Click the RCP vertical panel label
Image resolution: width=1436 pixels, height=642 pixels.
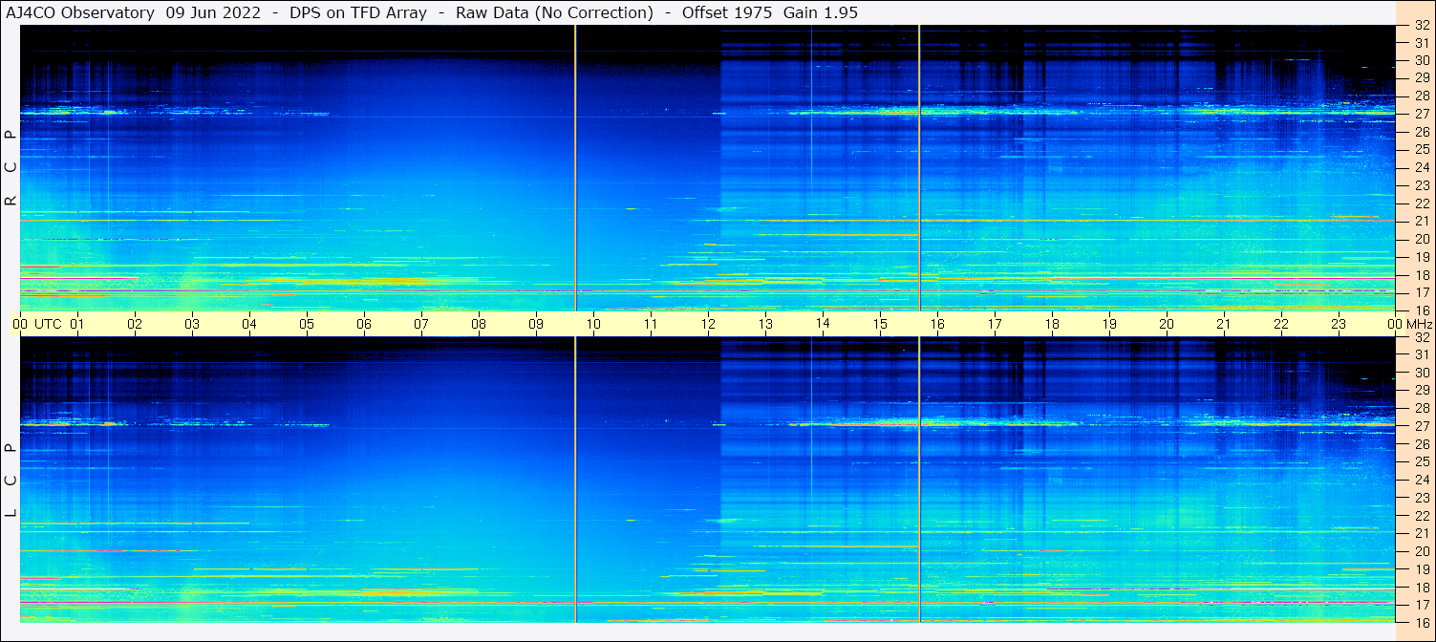[11, 167]
